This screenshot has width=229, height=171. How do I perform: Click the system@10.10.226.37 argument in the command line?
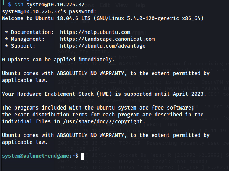click(55, 5)
